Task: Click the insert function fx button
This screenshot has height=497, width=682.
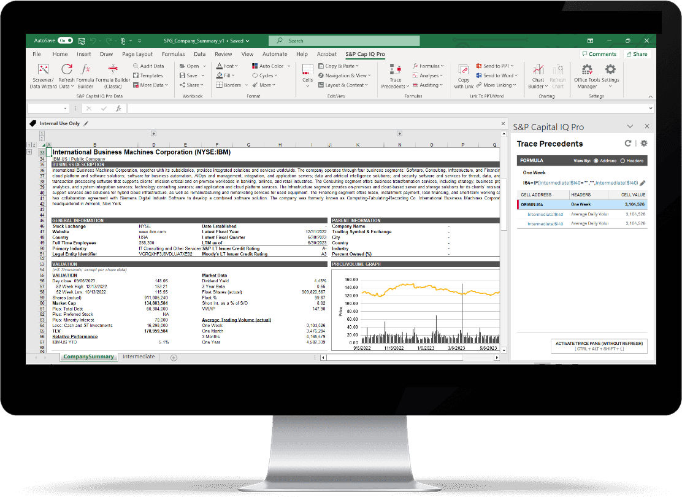Action: (x=118, y=109)
